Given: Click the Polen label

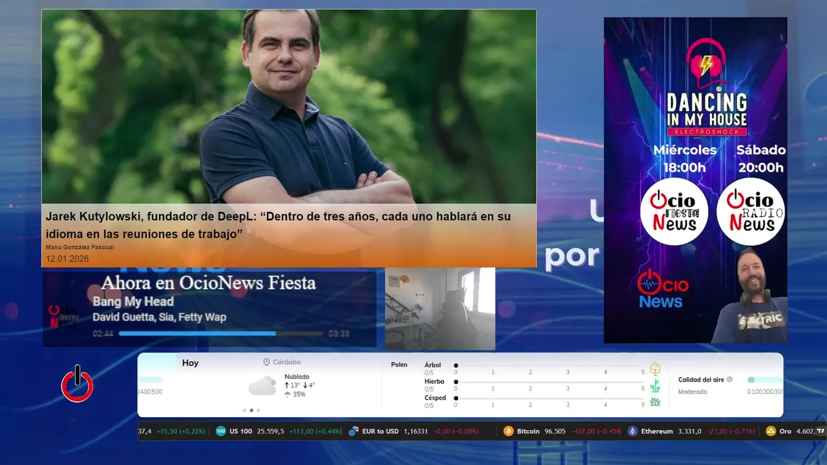Looking at the screenshot, I should [399, 365].
